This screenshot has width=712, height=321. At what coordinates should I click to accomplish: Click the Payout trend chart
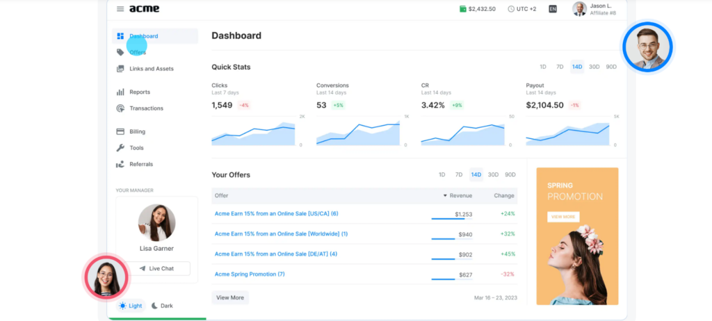(x=567, y=132)
